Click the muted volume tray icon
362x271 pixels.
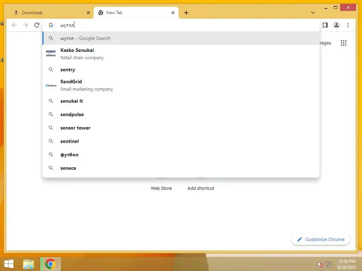(x=320, y=264)
